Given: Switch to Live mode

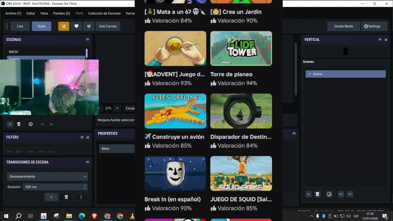Looking at the screenshot, I should click(20, 26).
